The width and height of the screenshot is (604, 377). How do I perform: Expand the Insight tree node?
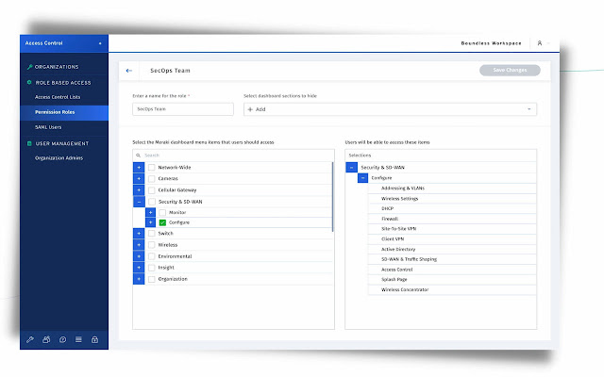click(139, 268)
